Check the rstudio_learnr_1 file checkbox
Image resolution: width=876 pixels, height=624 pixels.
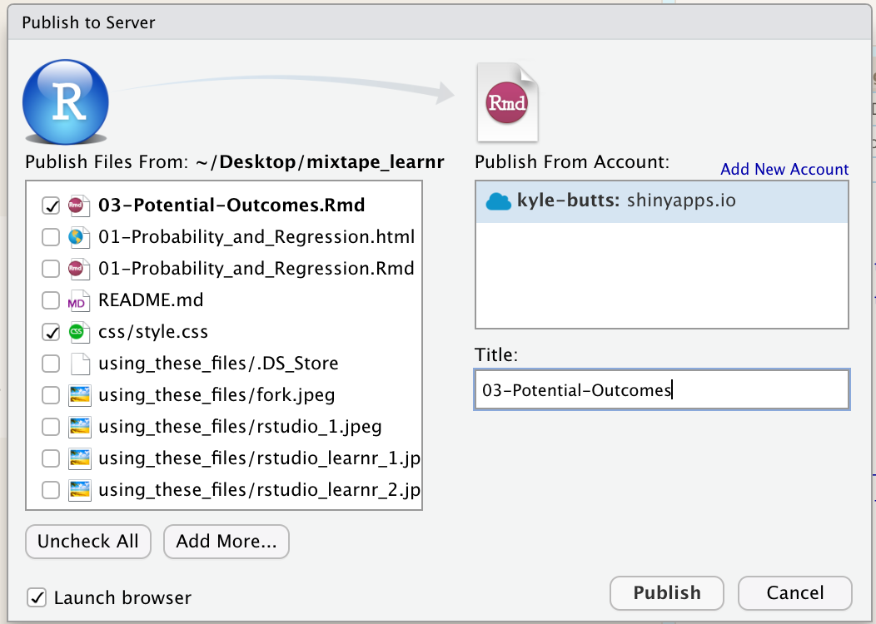pos(51,458)
